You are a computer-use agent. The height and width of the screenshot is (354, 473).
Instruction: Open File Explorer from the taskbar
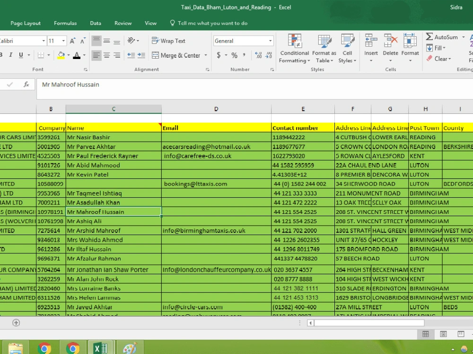point(16,348)
